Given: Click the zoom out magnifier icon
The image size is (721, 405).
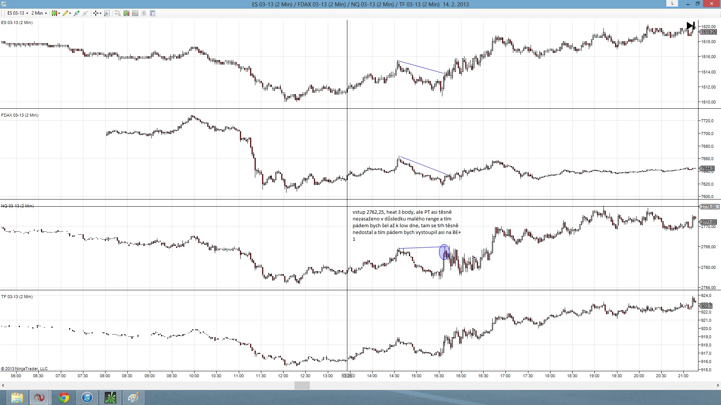Looking at the screenshot, I should pos(86,13).
